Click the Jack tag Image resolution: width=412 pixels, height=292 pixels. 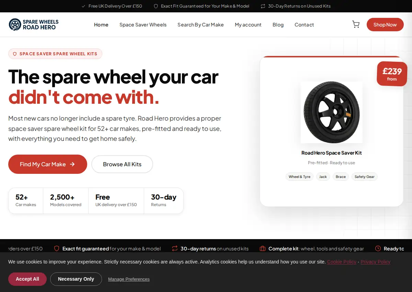323,177
